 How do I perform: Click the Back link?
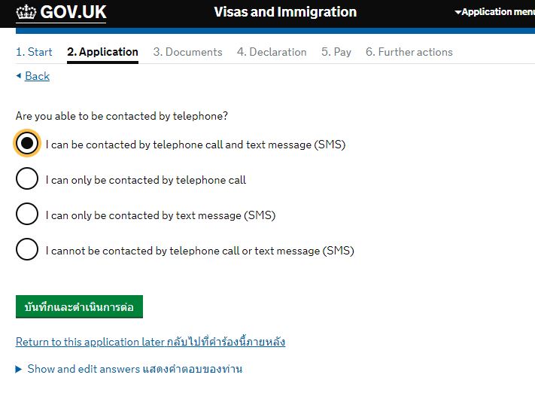37,76
